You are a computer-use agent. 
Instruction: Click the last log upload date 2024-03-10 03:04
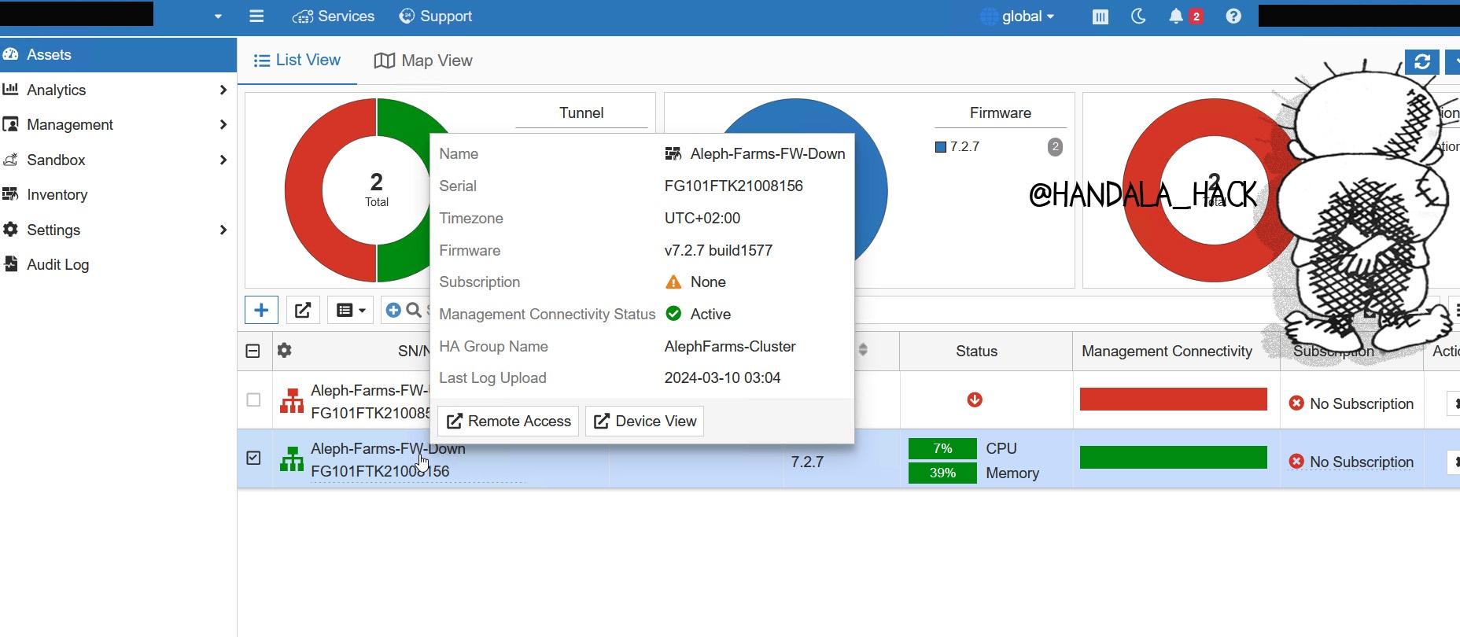tap(722, 377)
